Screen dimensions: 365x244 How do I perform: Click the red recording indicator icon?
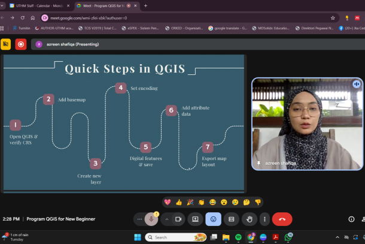(21, 44)
